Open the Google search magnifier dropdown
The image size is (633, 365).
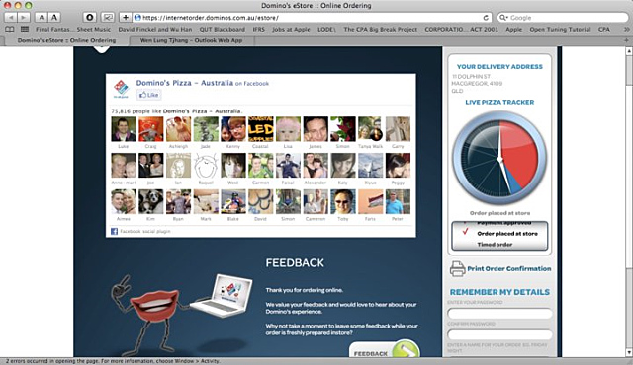pyautogui.click(x=503, y=18)
